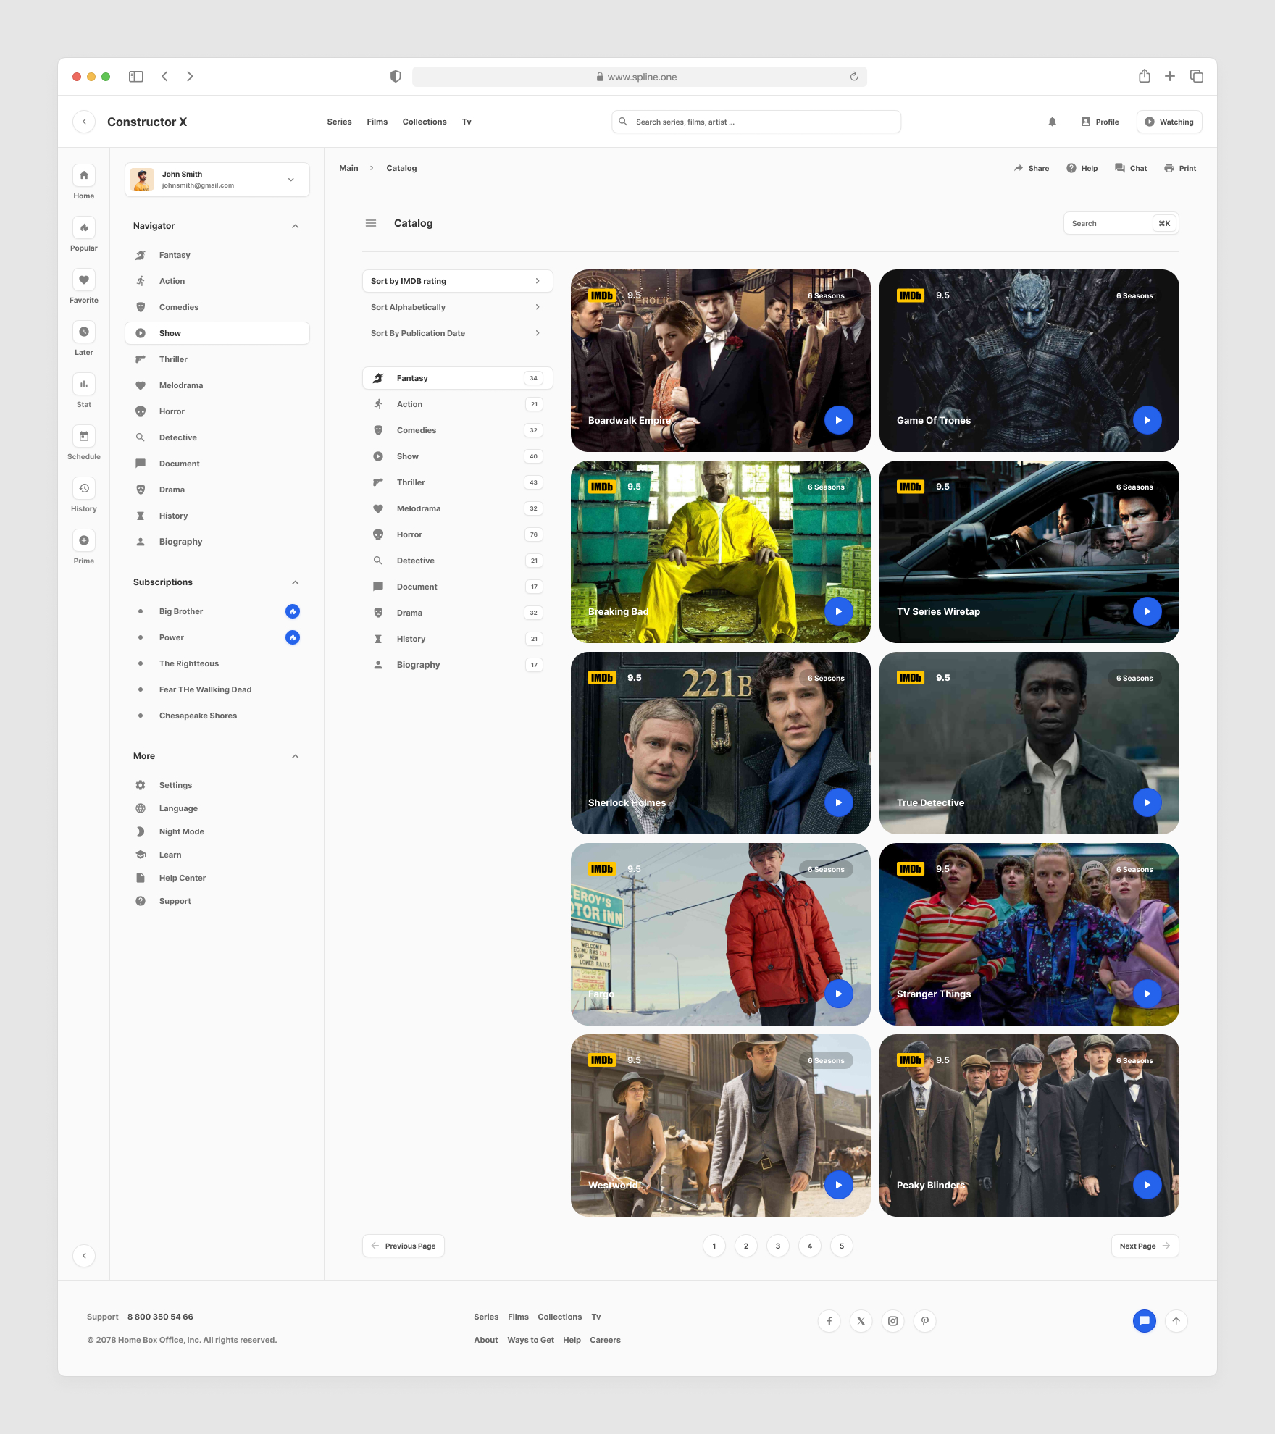Click the Share button
This screenshot has width=1275, height=1434.
[x=1032, y=168]
